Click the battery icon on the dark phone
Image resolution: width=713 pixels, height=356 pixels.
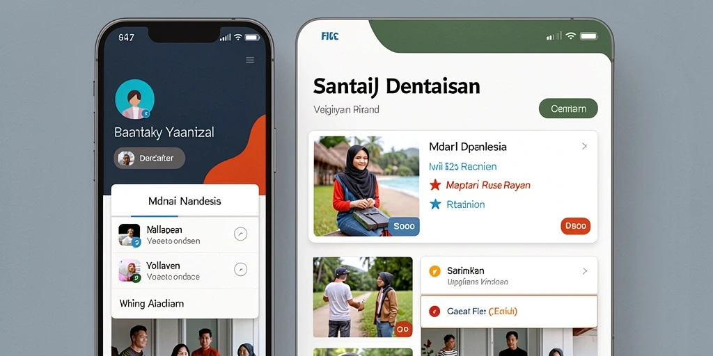pos(253,38)
